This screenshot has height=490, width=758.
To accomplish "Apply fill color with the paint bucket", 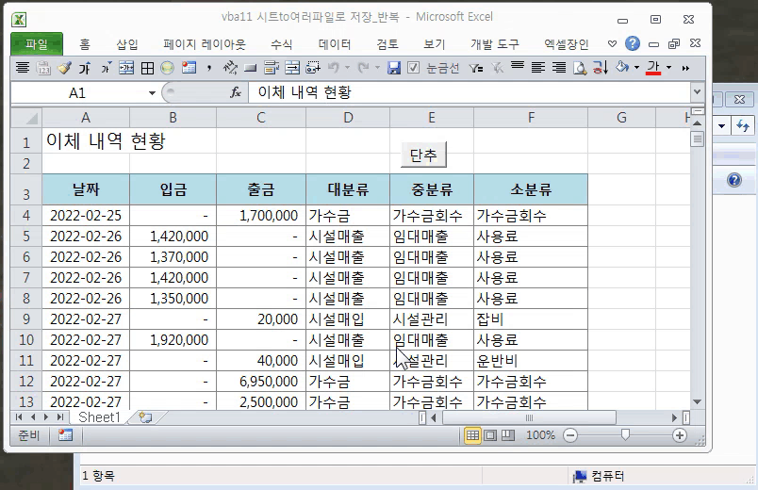I will coord(622,67).
